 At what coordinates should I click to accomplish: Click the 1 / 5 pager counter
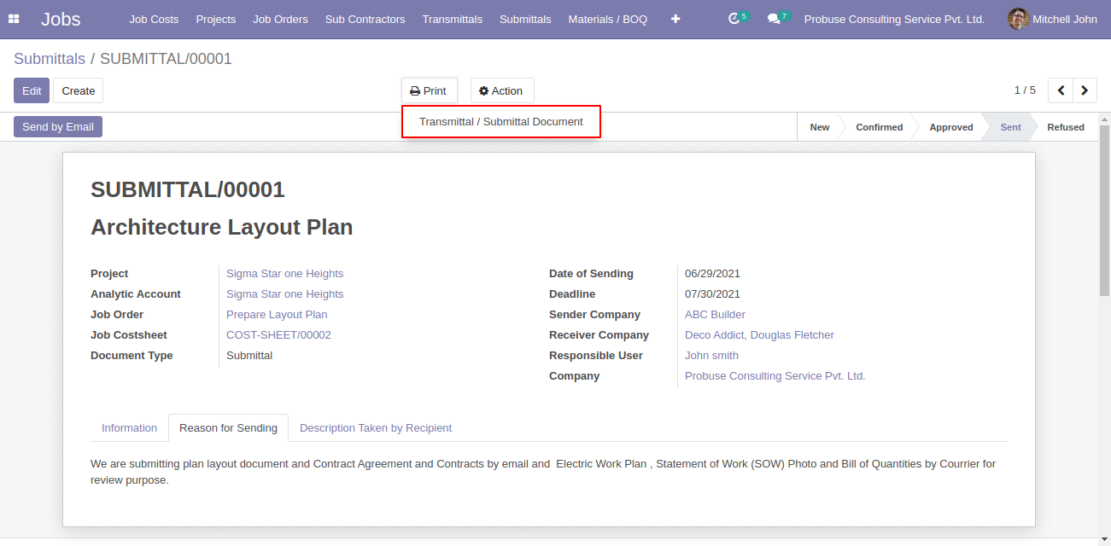pos(1025,90)
